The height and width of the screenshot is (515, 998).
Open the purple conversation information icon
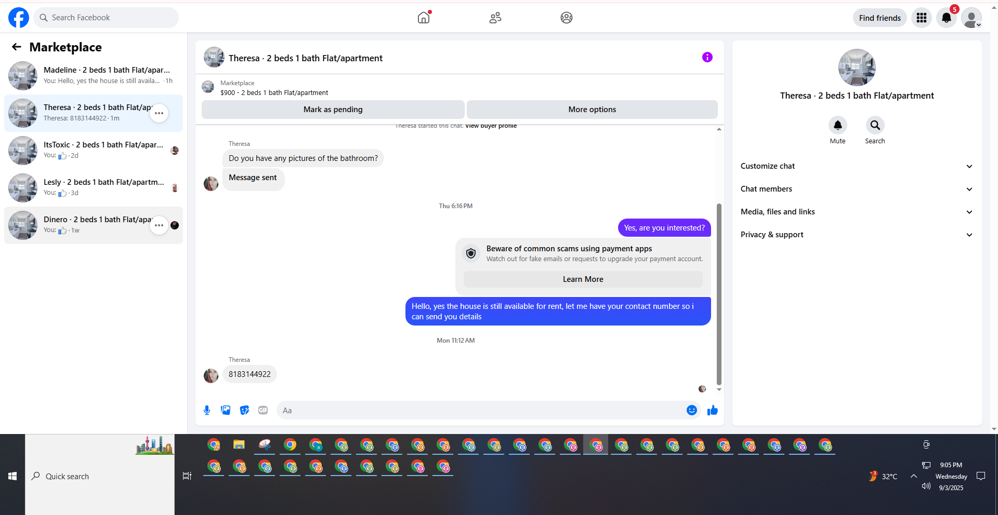pyautogui.click(x=707, y=57)
